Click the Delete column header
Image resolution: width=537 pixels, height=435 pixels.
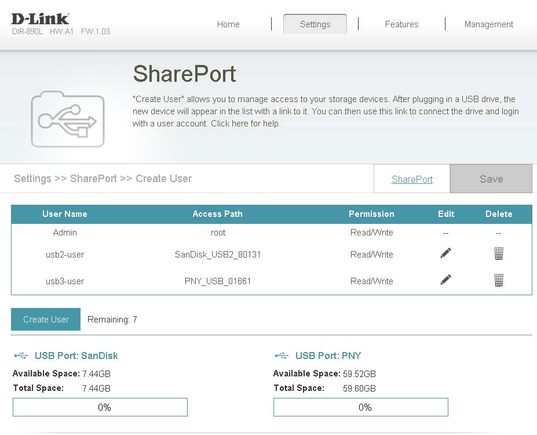499,214
